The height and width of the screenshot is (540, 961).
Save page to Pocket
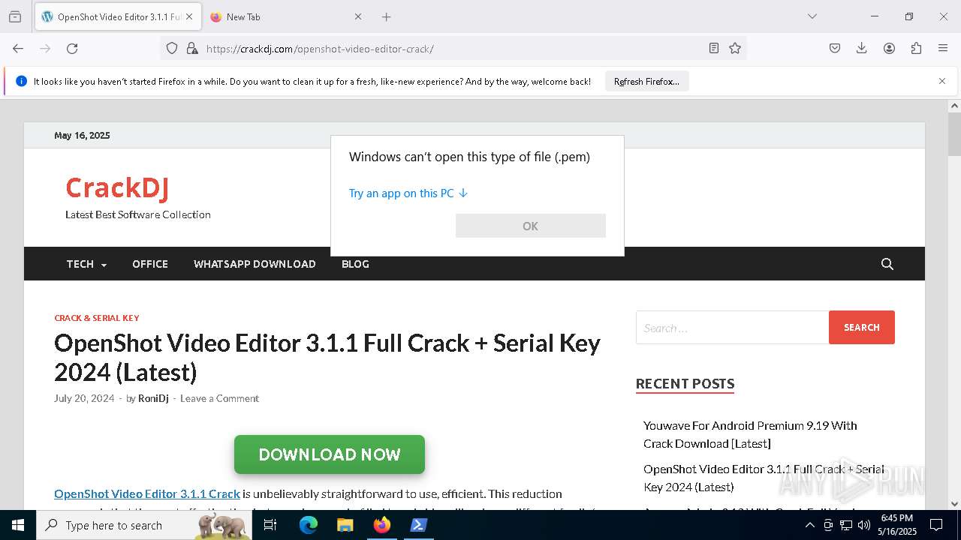pos(835,48)
